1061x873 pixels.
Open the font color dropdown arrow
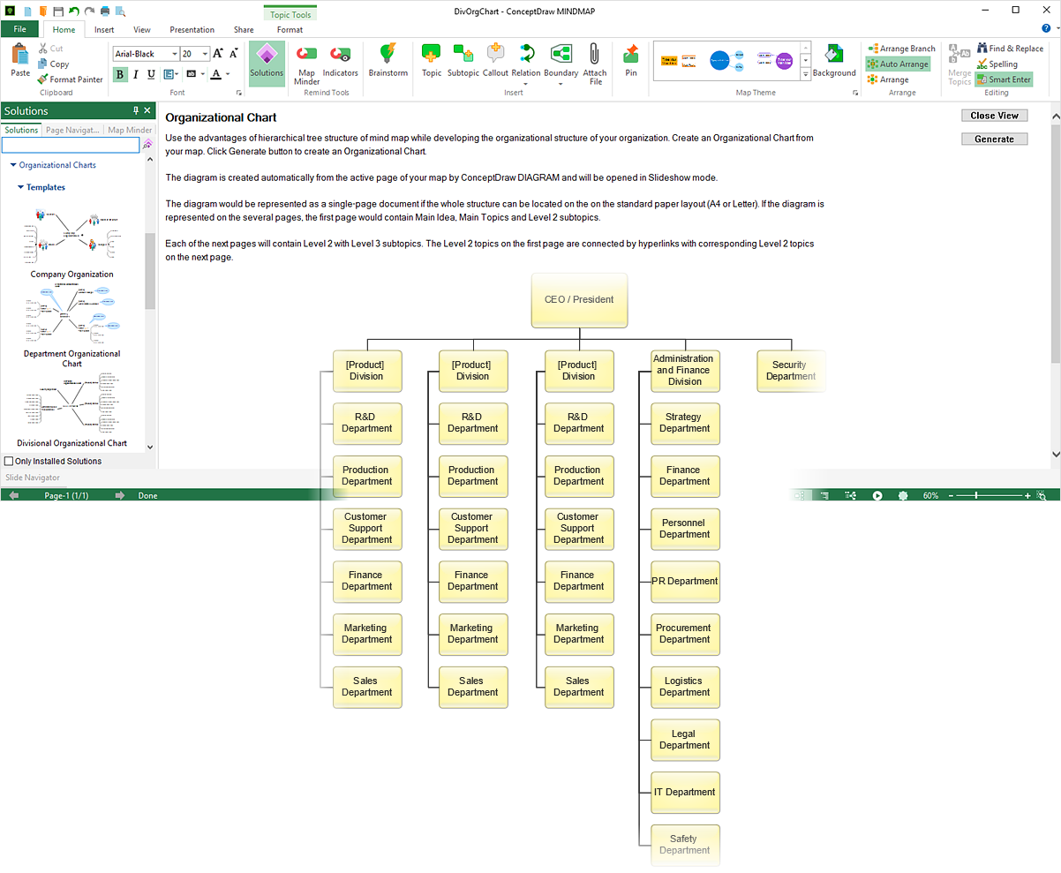click(x=228, y=74)
